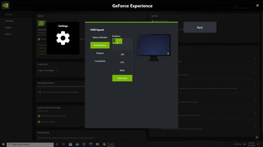Open File Explorer from the taskbar
Viewport: 263px width, 147px height.
(x=97, y=144)
